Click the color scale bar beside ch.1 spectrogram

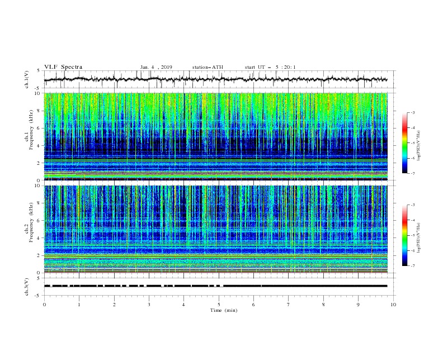click(x=404, y=143)
